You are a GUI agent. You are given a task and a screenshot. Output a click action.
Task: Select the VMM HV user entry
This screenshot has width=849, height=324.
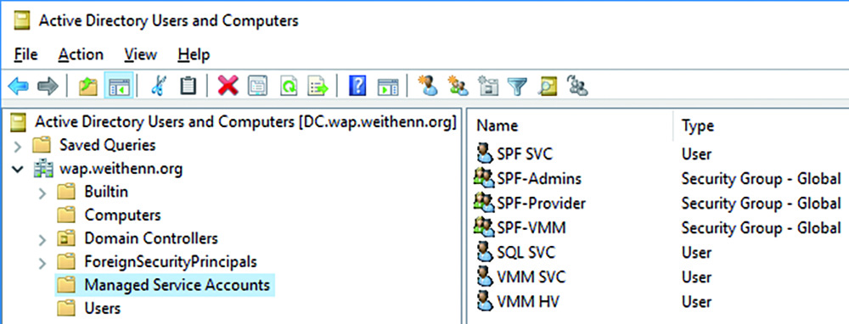pos(528,302)
